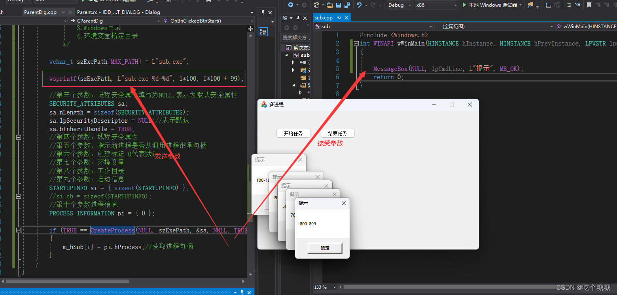Click 结束任务 button in 多进程 window

pos(337,133)
